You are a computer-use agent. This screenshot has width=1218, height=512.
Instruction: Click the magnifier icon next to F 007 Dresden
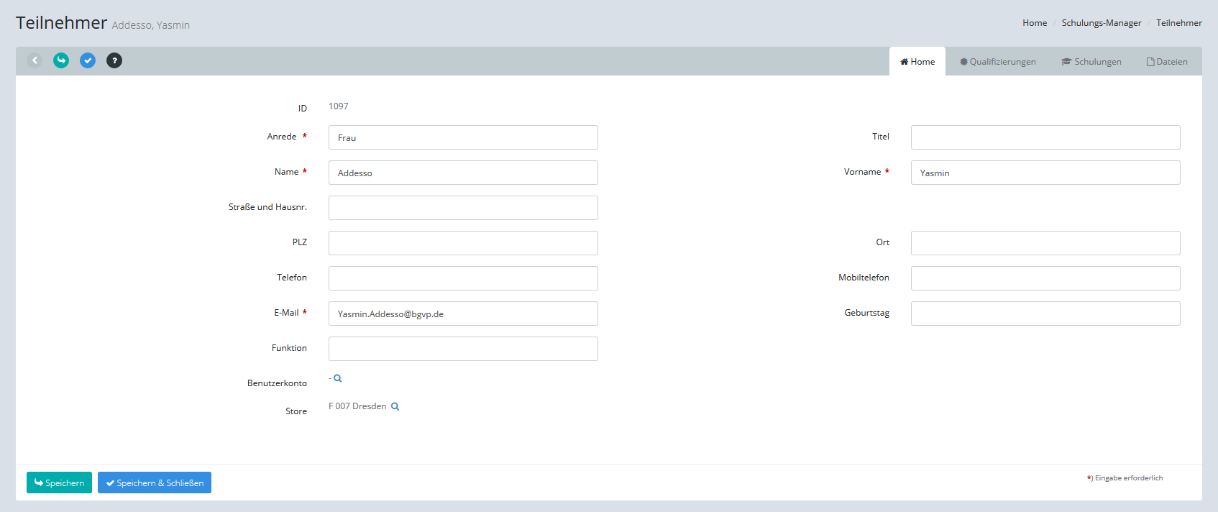point(395,406)
